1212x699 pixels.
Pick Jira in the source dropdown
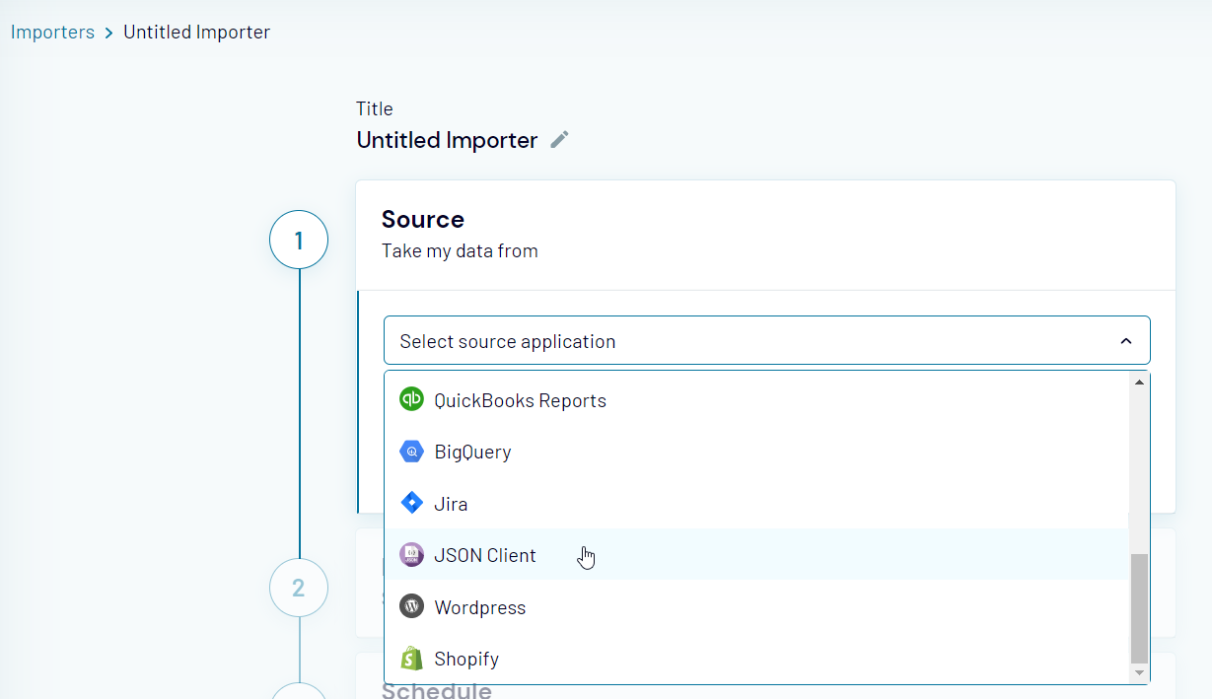(756, 504)
